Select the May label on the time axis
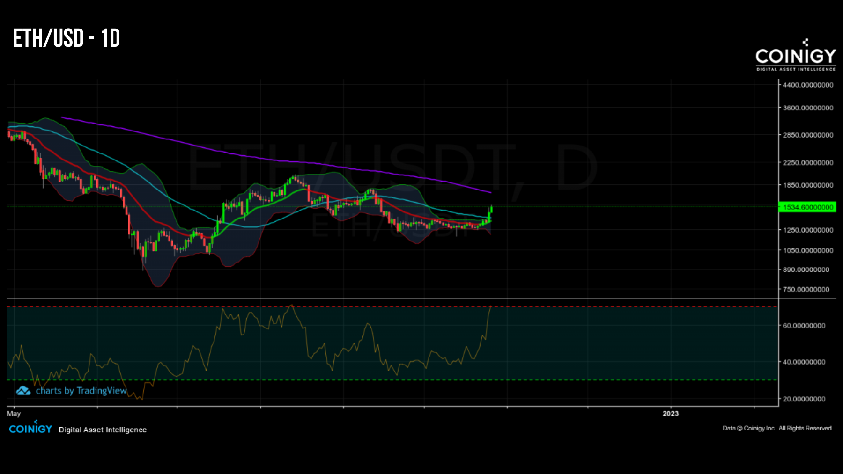The height and width of the screenshot is (474, 843). click(x=14, y=414)
